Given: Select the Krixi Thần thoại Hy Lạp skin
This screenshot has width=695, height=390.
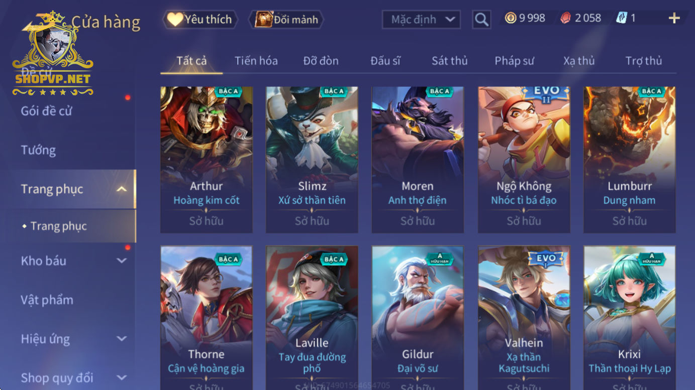Looking at the screenshot, I should pos(629,318).
